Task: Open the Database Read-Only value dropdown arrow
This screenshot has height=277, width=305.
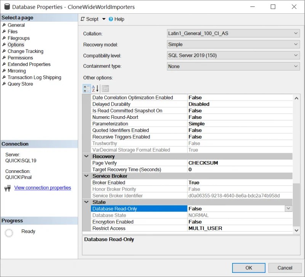Action: point(289,208)
